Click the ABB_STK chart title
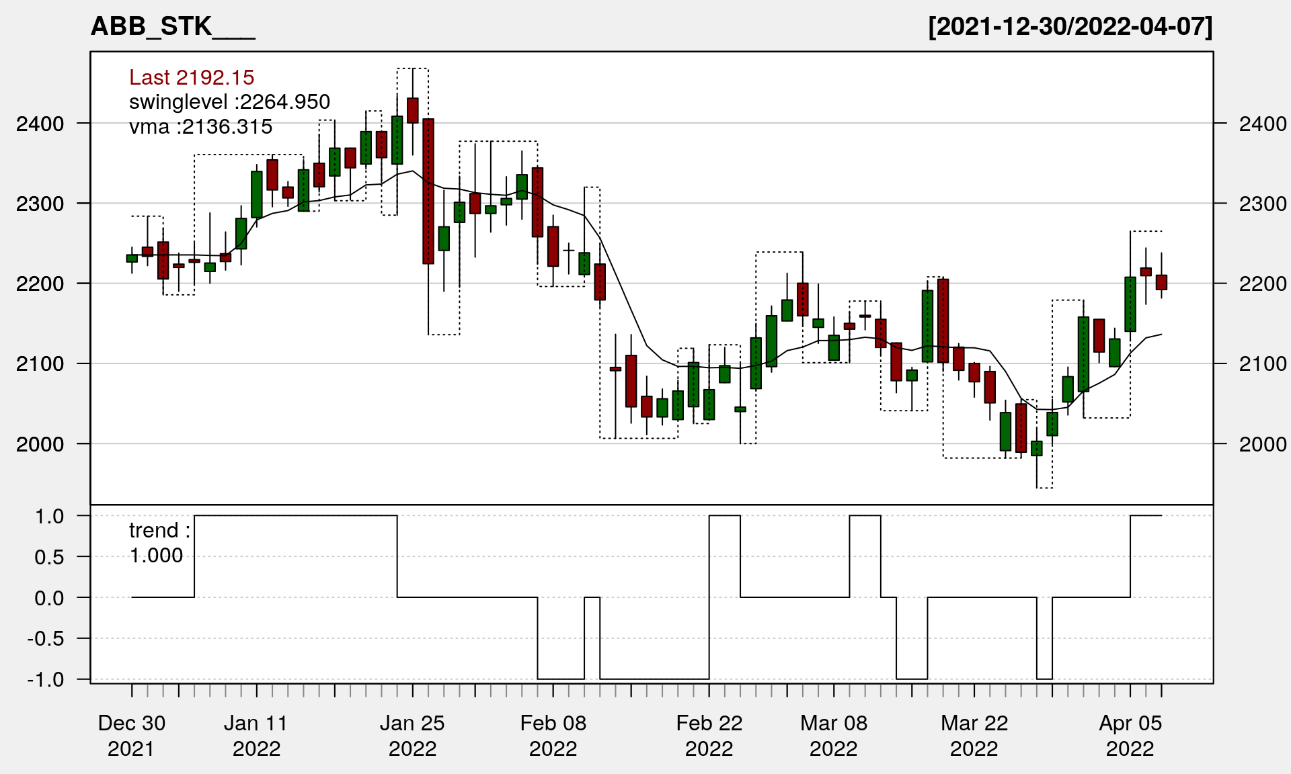The image size is (1291, 774). tap(172, 27)
